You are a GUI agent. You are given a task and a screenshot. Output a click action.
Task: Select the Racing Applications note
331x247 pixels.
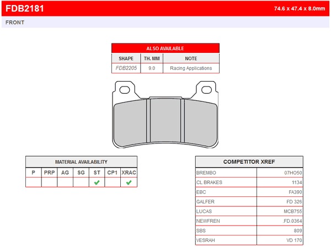[x=191, y=68]
